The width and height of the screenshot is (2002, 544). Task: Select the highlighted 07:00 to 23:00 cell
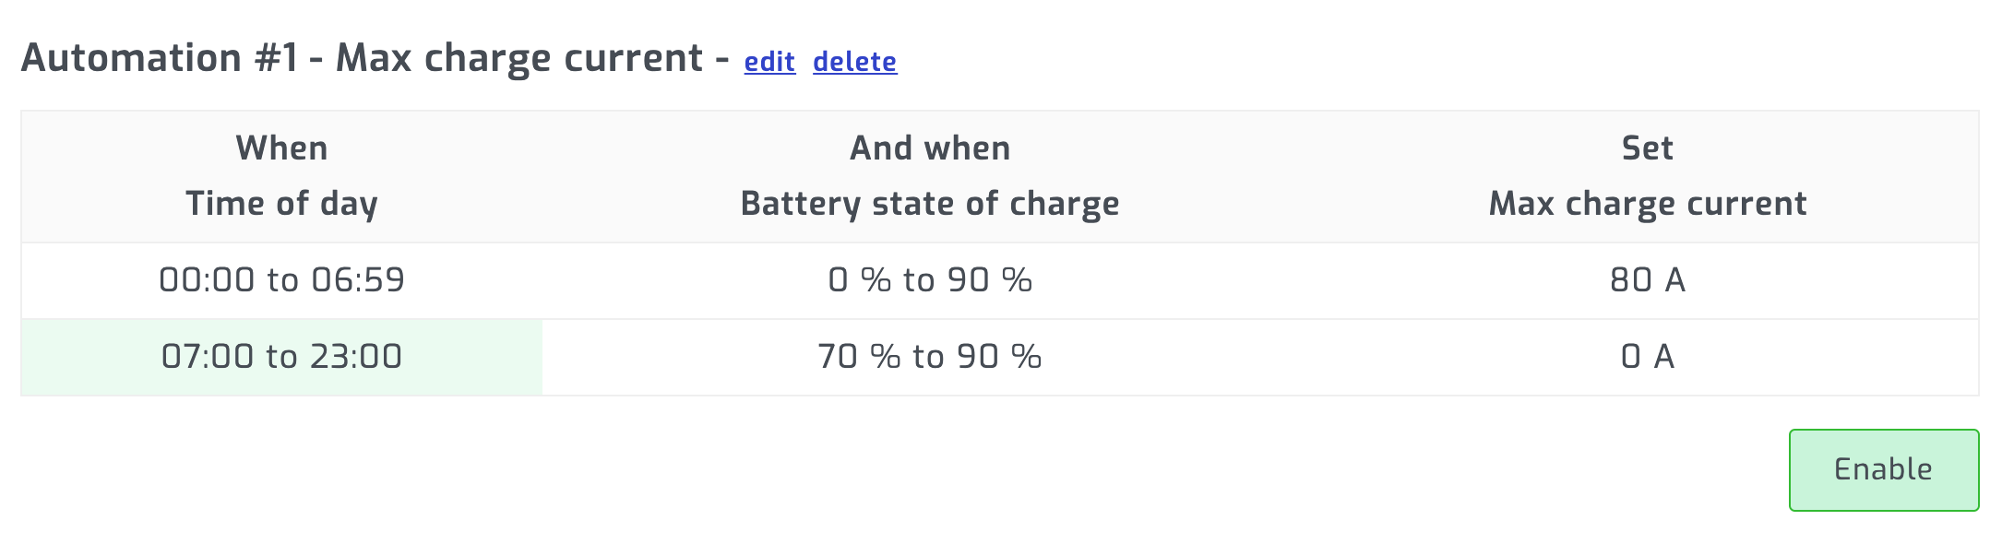[x=281, y=357]
